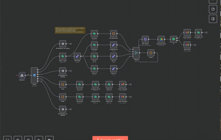The image size is (221, 140).
Task: Select the company_record Supabase node
Action: 96,84
